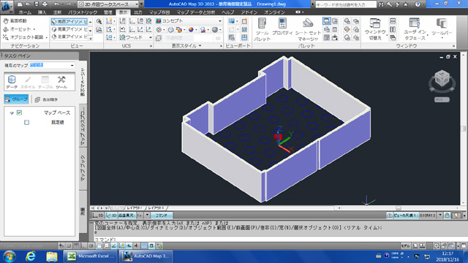Click the Undo arrow icon
The width and height of the screenshot is (468, 263).
[x=56, y=4]
